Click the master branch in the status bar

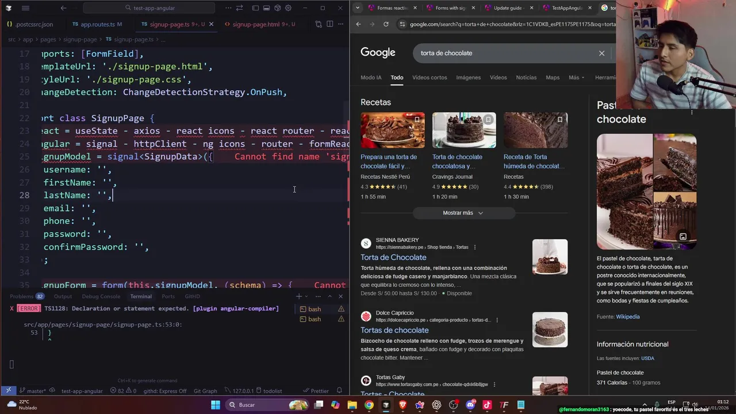[32, 390]
